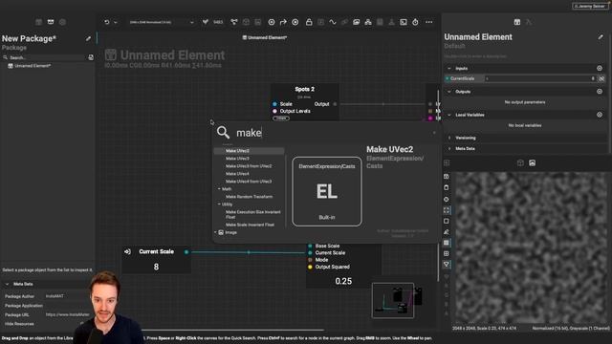The height and width of the screenshot is (344, 612).
Task: Select Make Execution Size Invariant Float result
Action: point(252,214)
